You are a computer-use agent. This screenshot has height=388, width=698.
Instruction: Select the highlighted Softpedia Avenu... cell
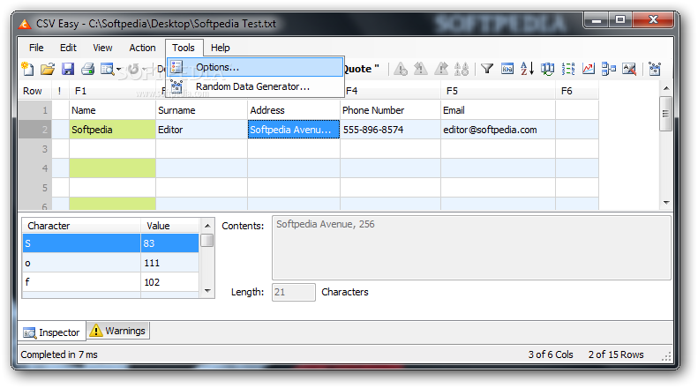[294, 130]
